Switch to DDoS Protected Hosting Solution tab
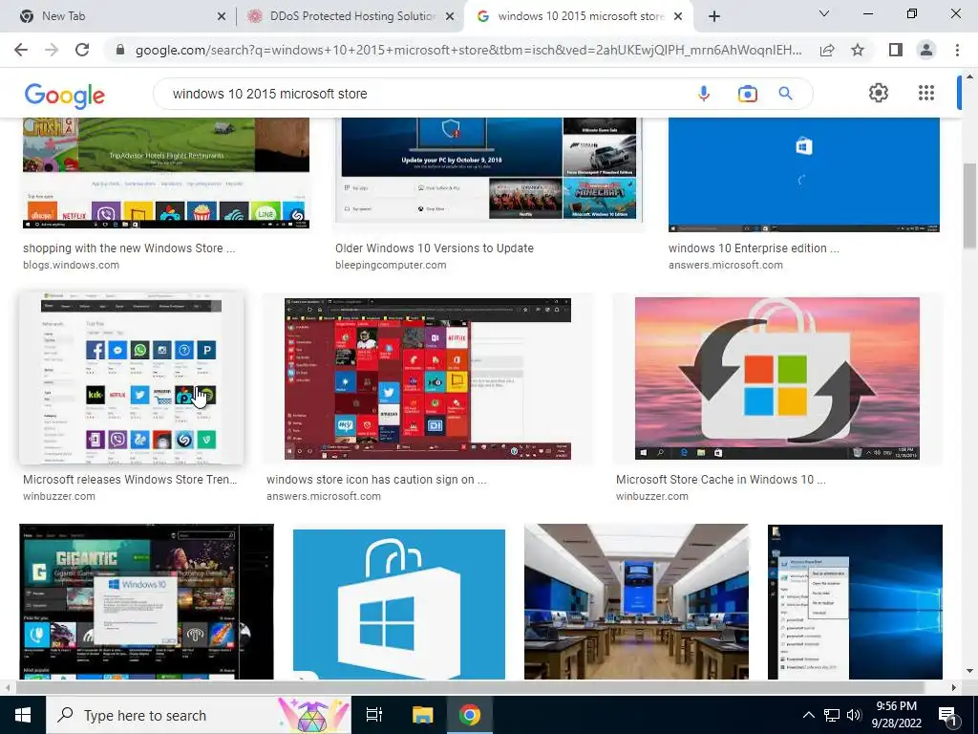Screen dimensions: 978x734 (x=351, y=16)
